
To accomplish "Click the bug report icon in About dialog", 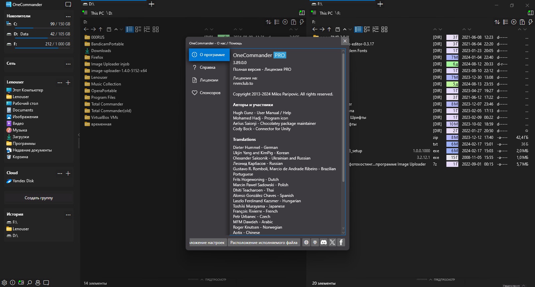I will click(315, 242).
